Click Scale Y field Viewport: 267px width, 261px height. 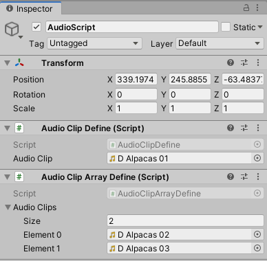(190, 108)
